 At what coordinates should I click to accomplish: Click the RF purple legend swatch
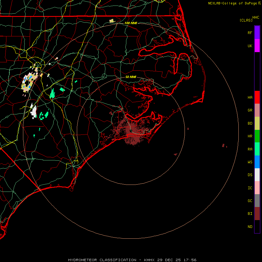(257, 33)
